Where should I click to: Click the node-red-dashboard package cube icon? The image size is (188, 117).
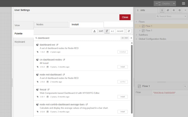pos(38,75)
